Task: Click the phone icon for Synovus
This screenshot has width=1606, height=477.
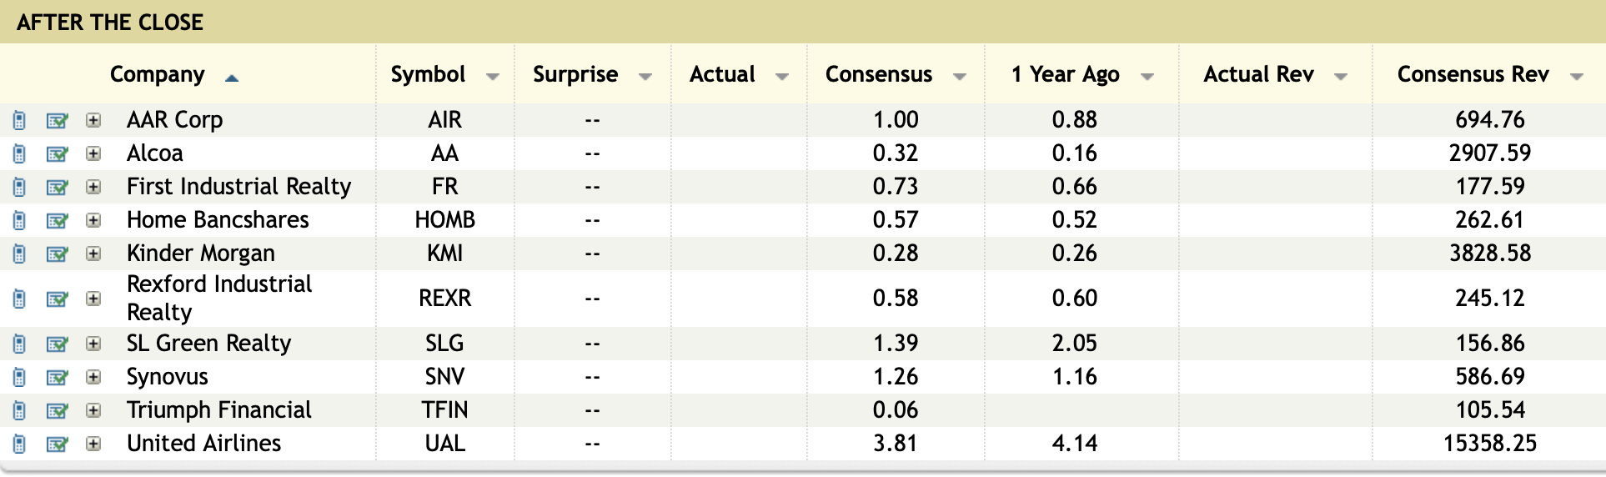Action: (x=19, y=378)
